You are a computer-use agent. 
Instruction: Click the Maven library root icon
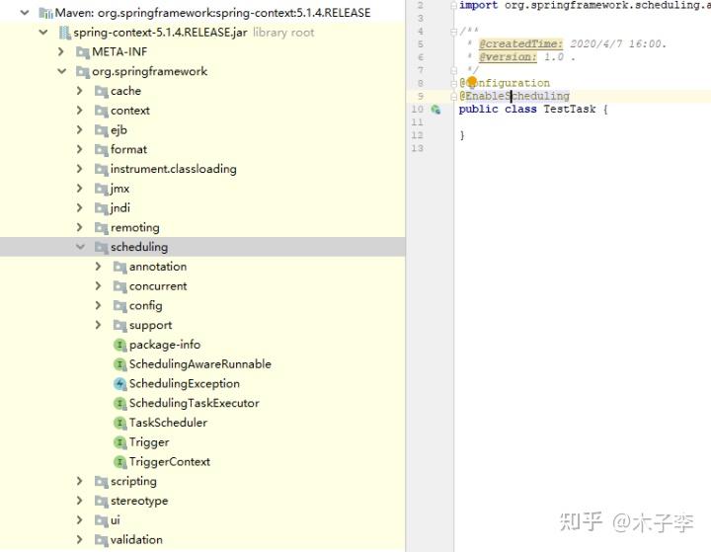[45, 13]
